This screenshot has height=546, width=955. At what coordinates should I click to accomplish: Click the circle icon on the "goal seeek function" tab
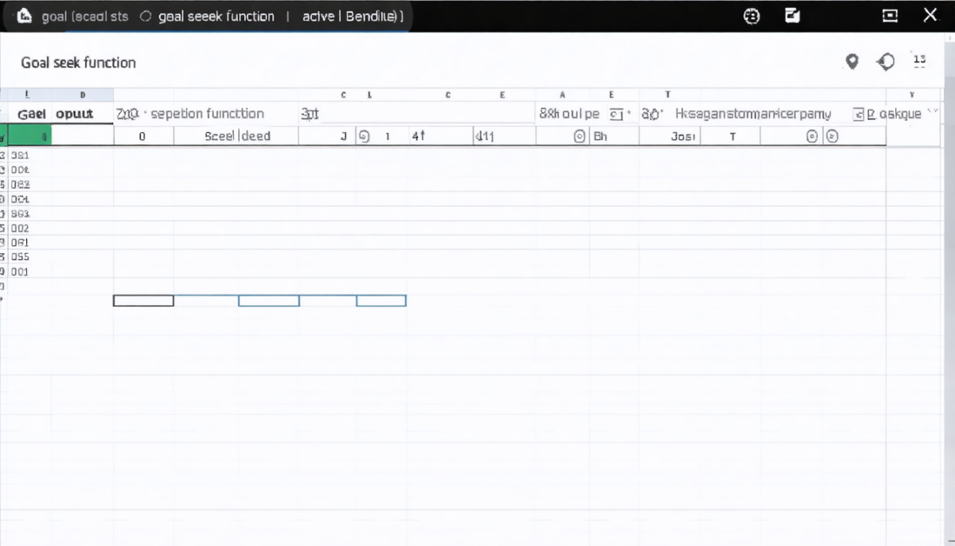[x=145, y=16]
